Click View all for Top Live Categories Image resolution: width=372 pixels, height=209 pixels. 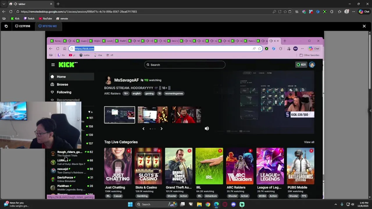(309, 142)
